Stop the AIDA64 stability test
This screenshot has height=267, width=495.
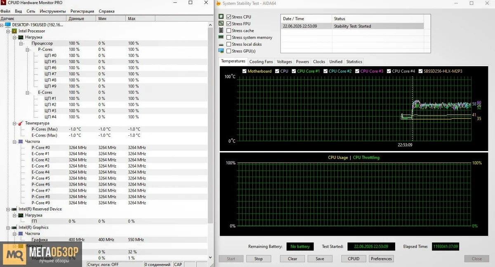pyautogui.click(x=259, y=259)
